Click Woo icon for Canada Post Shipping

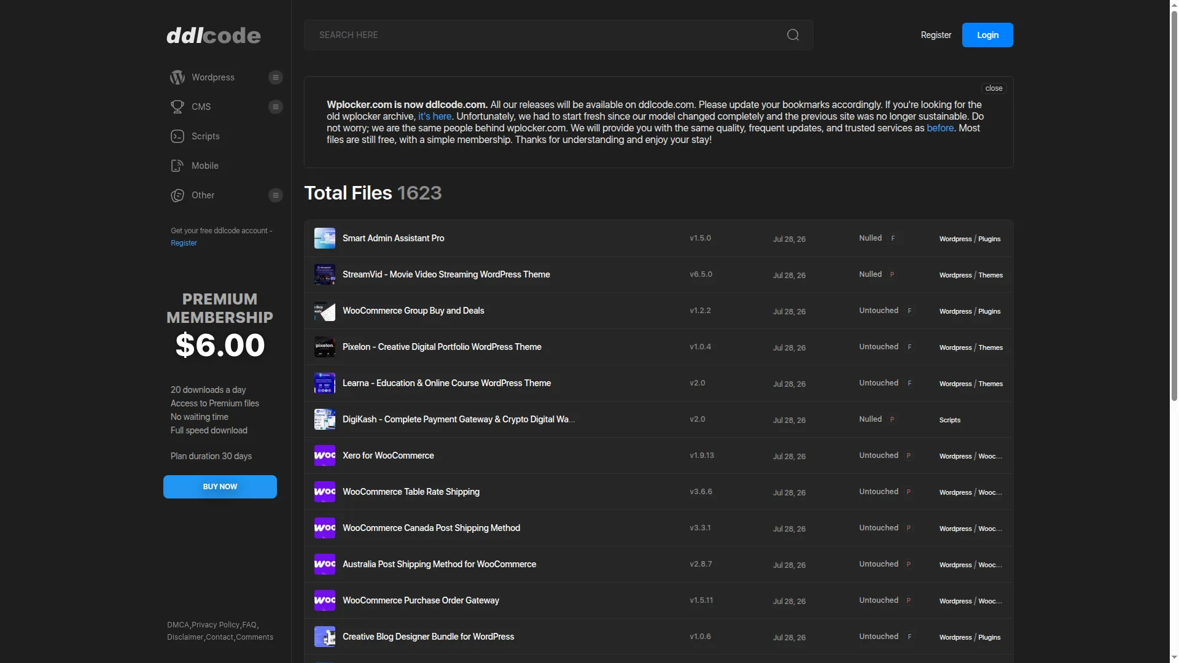[x=325, y=528]
